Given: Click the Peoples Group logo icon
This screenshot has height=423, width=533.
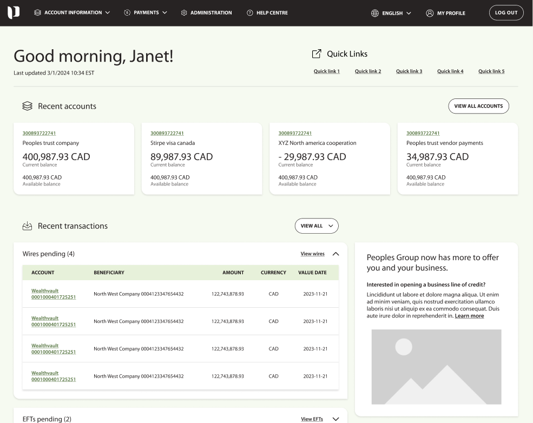Looking at the screenshot, I should pyautogui.click(x=13, y=13).
